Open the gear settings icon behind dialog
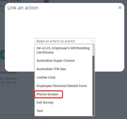This screenshot has width=127, height=119. (46, 1)
